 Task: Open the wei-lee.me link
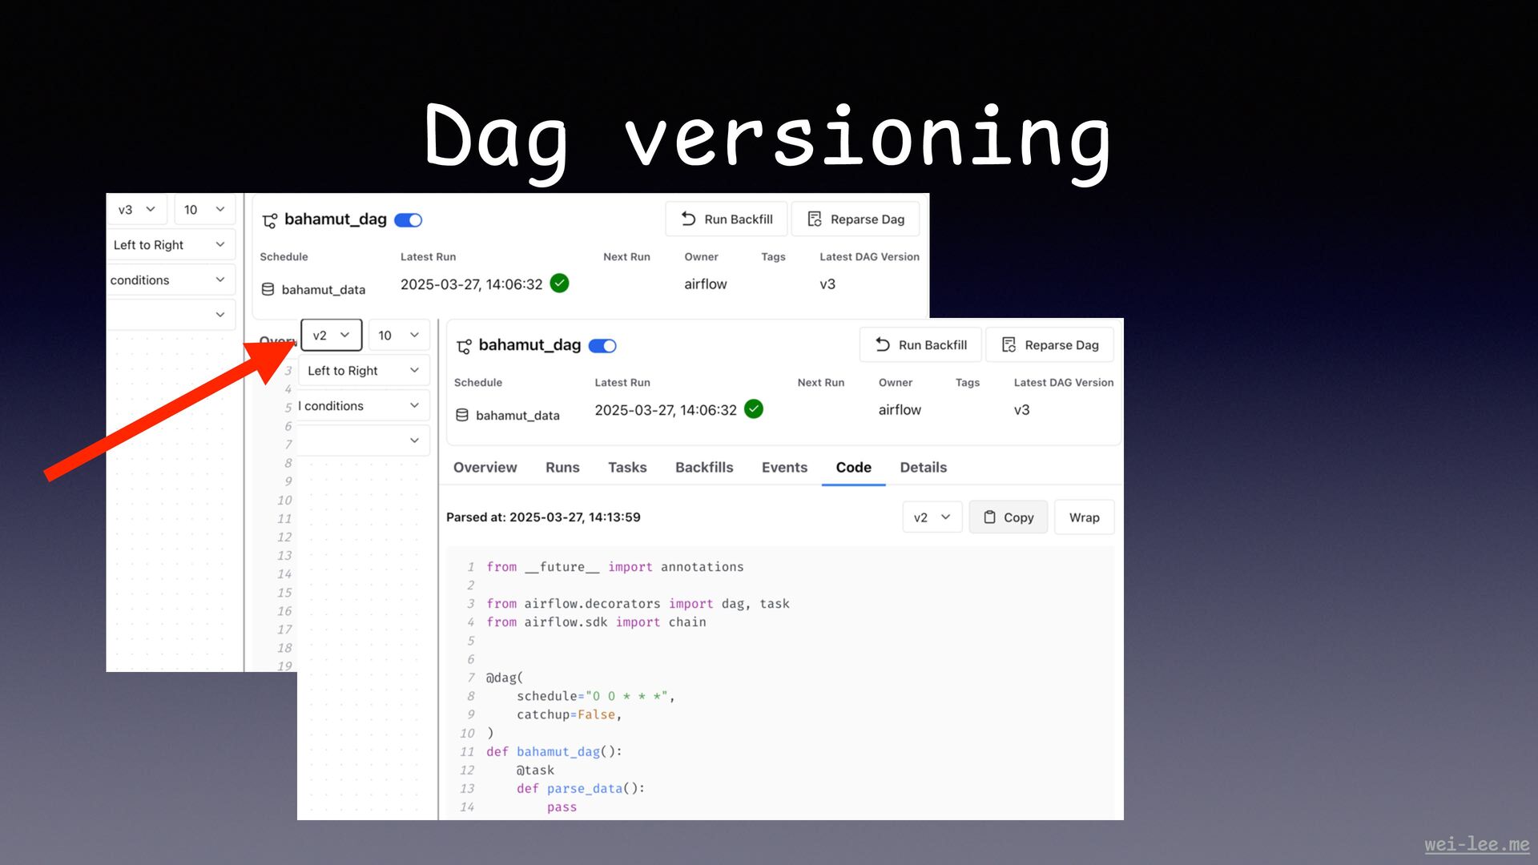[1476, 844]
